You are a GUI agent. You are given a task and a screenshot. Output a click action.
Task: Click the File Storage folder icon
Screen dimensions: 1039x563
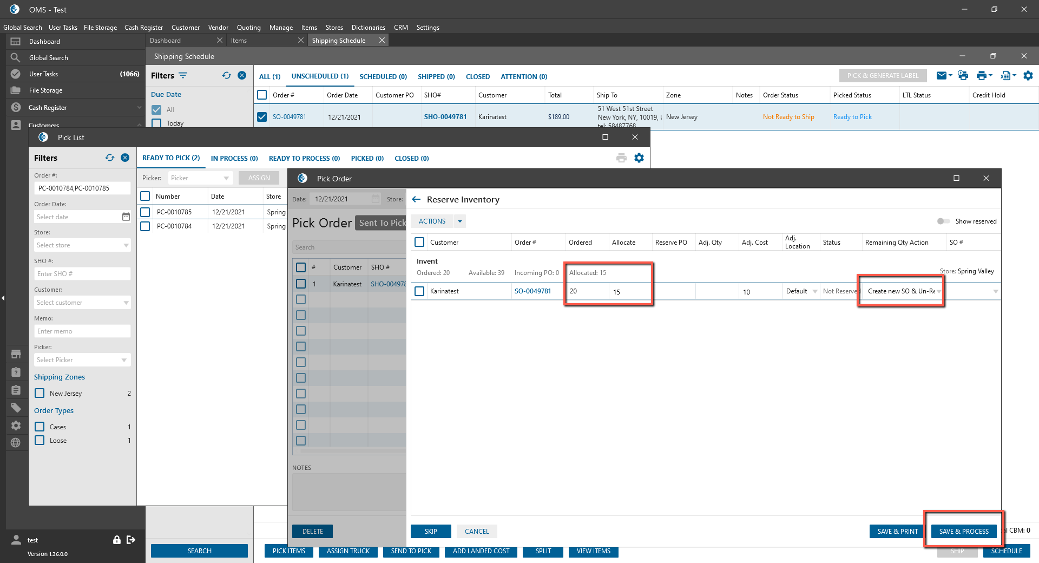coord(16,90)
